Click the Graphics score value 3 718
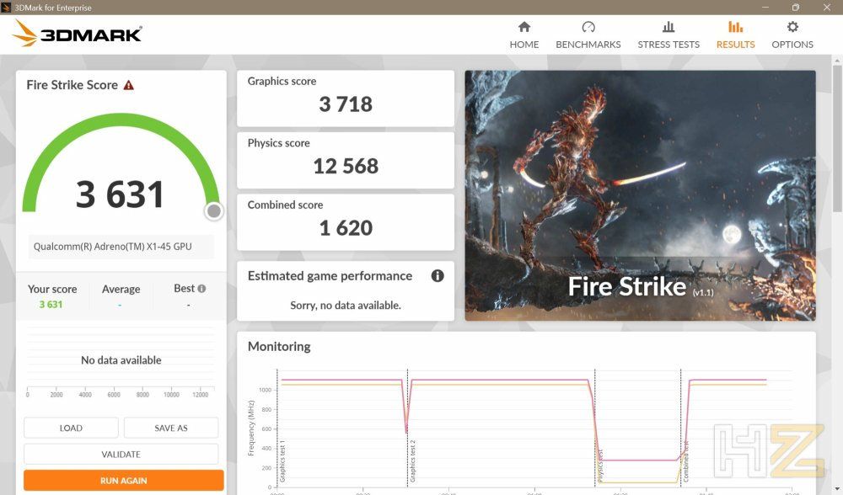Viewport: 843px width, 495px height. pyautogui.click(x=346, y=104)
